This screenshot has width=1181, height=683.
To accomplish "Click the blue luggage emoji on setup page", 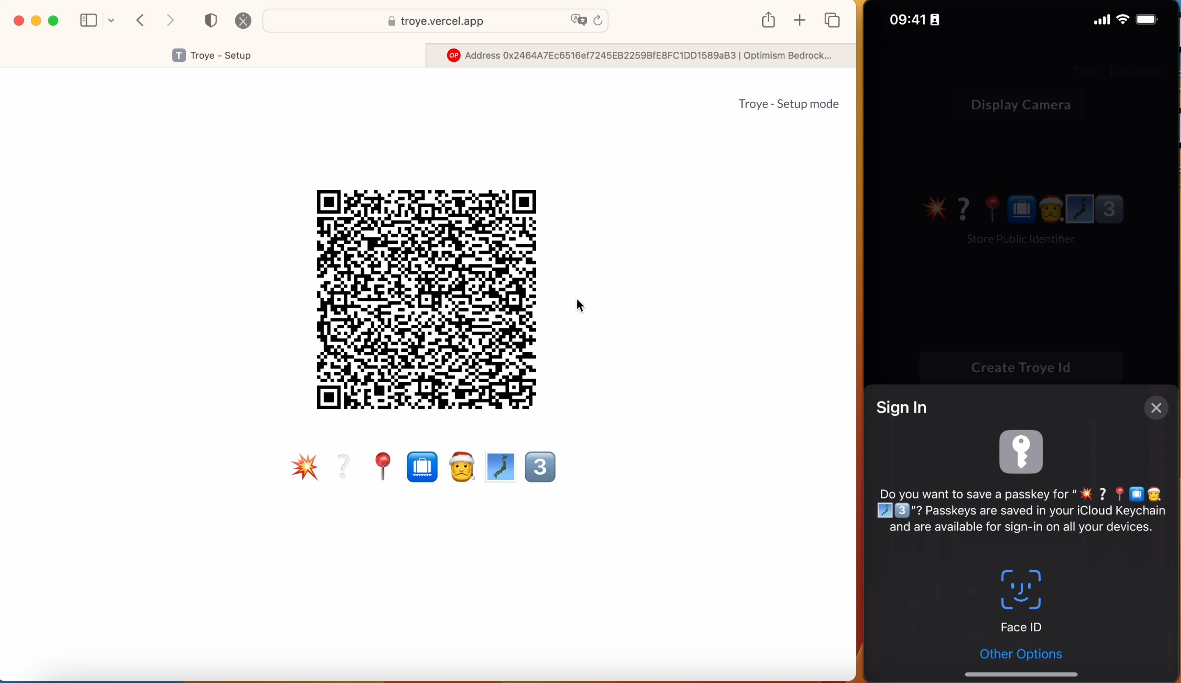I will 422,467.
